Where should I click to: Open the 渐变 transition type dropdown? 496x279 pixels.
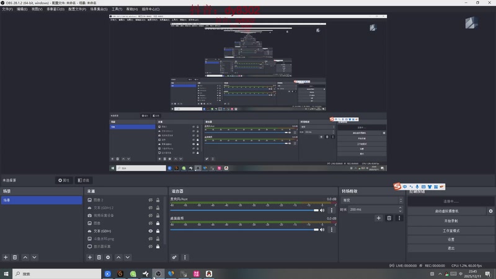373,200
